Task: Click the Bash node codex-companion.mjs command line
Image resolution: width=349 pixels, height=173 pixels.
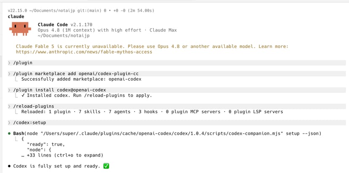Action: [x=167, y=133]
